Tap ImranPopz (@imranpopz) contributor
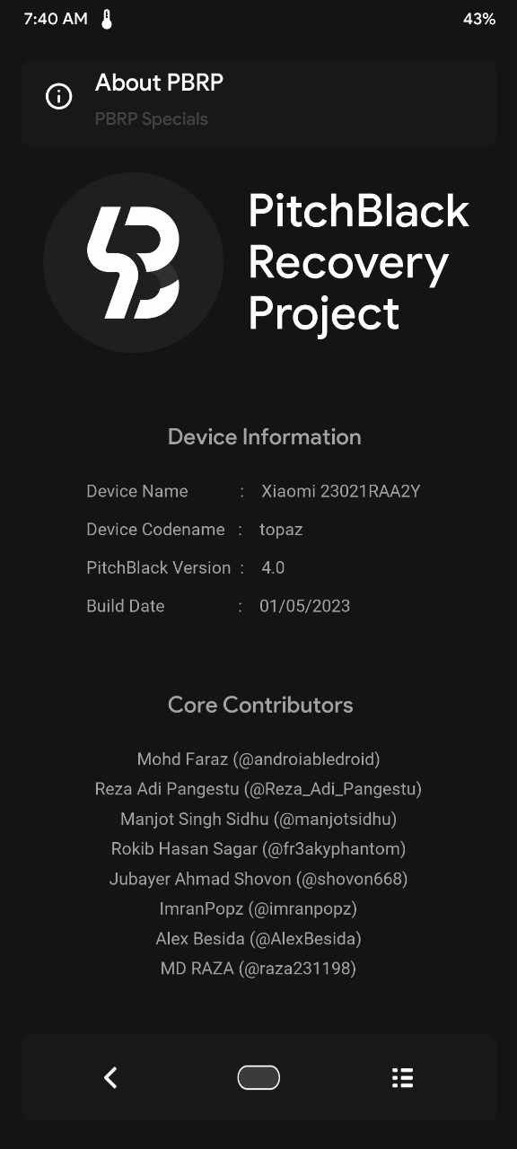Image resolution: width=517 pixels, height=1149 pixels. [258, 908]
